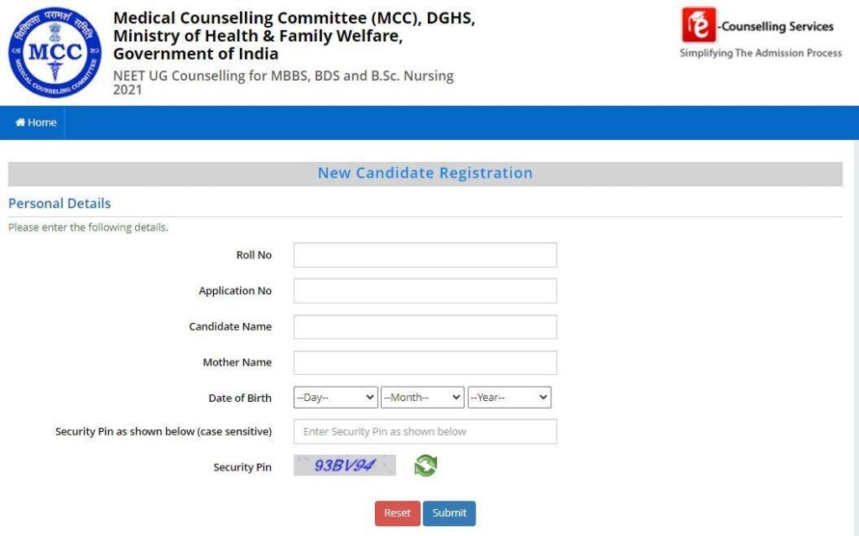This screenshot has height=536, width=859.
Task: Click the Medical Counselling Committee header title
Action: click(294, 35)
